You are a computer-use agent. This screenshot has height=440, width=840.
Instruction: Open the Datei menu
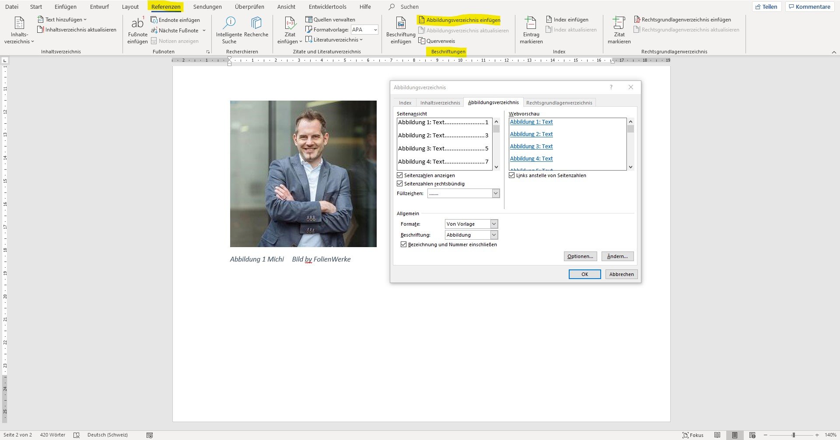pos(12,7)
